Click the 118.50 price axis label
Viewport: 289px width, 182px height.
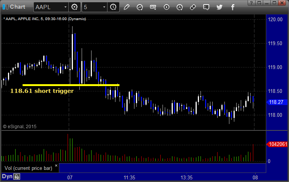[x=275, y=91]
